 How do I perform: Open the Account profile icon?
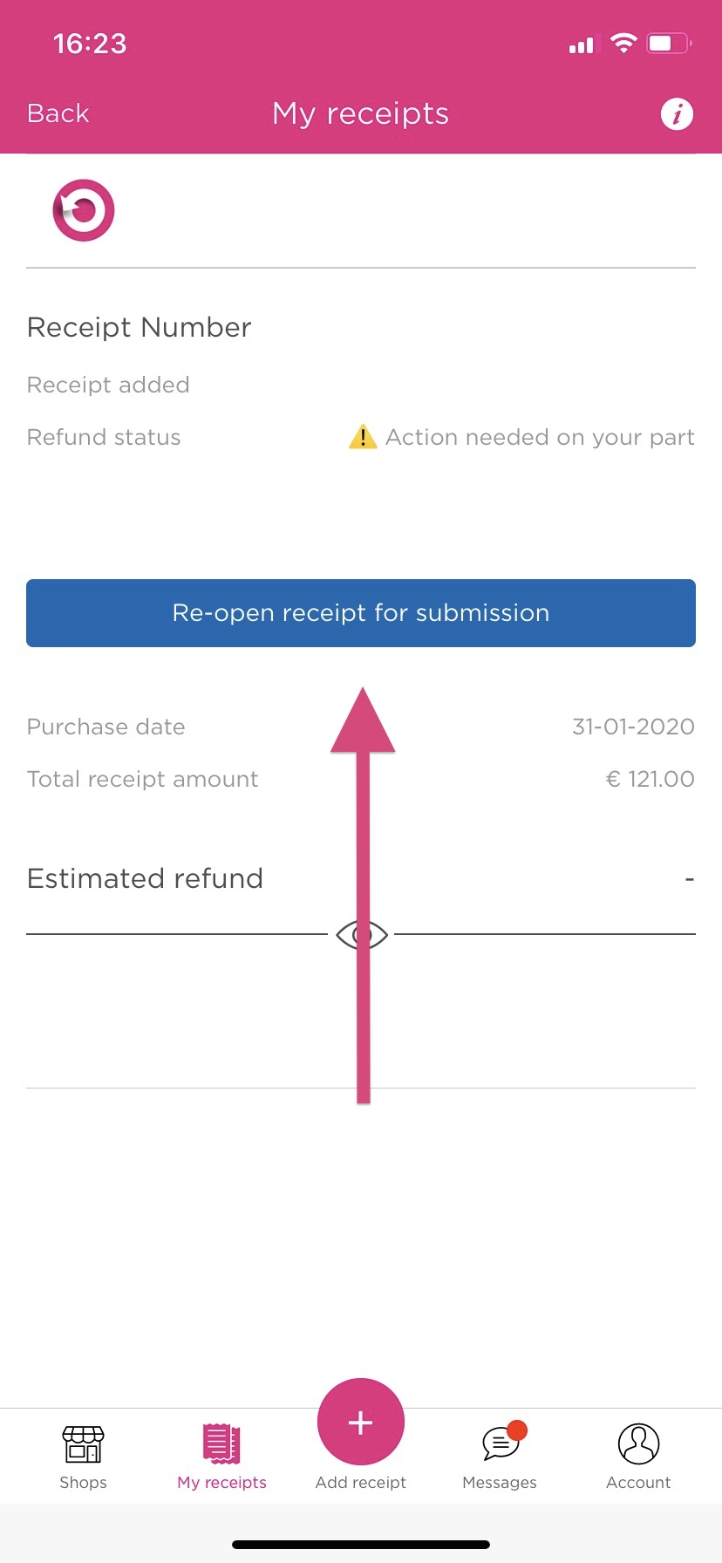tap(638, 1444)
